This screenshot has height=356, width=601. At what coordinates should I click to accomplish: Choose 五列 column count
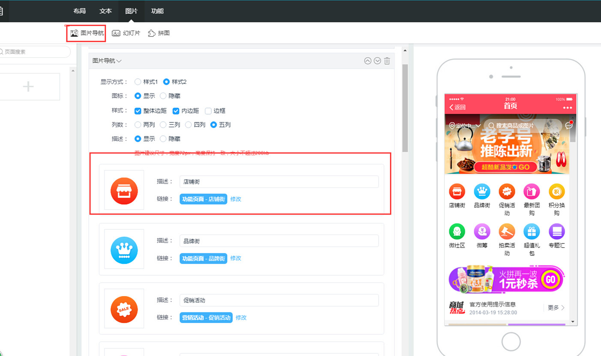[x=220, y=125]
